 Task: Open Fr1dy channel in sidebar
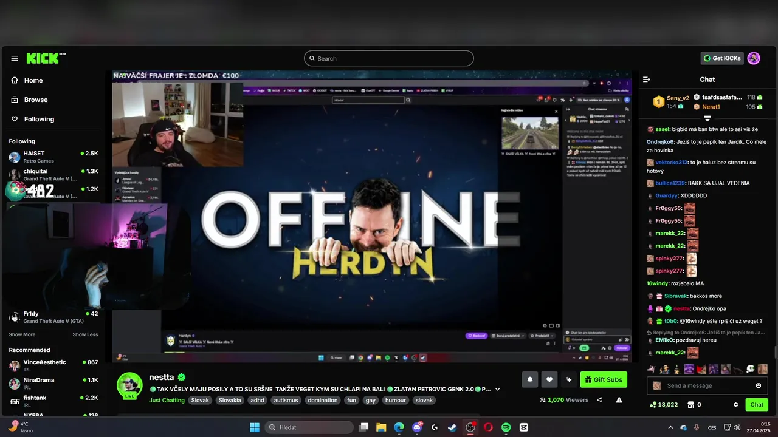(53, 317)
